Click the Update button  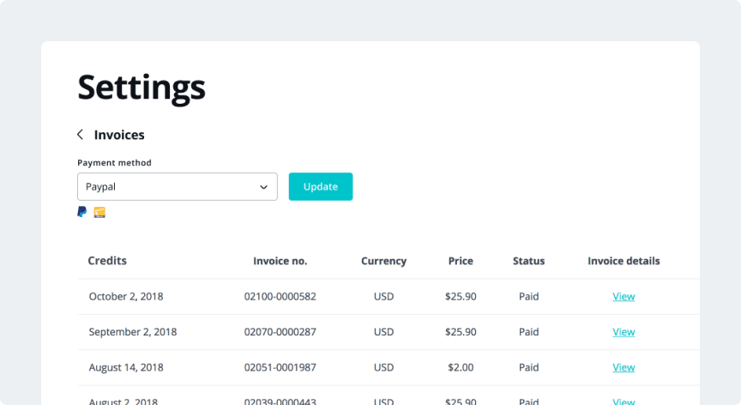321,187
